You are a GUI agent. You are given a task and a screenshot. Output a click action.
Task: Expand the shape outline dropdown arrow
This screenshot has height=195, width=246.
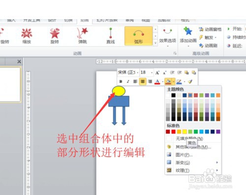[184, 82]
